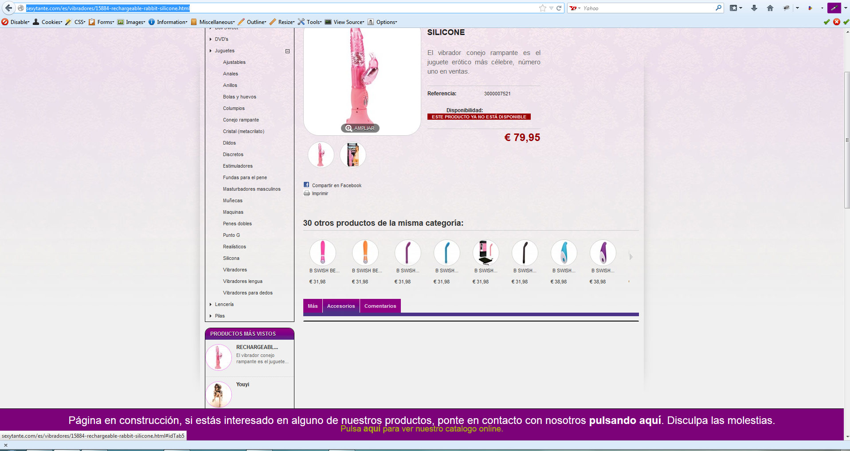Open the Cristal (metacrilato) category
Viewport: 850px width, 451px height.
point(243,131)
